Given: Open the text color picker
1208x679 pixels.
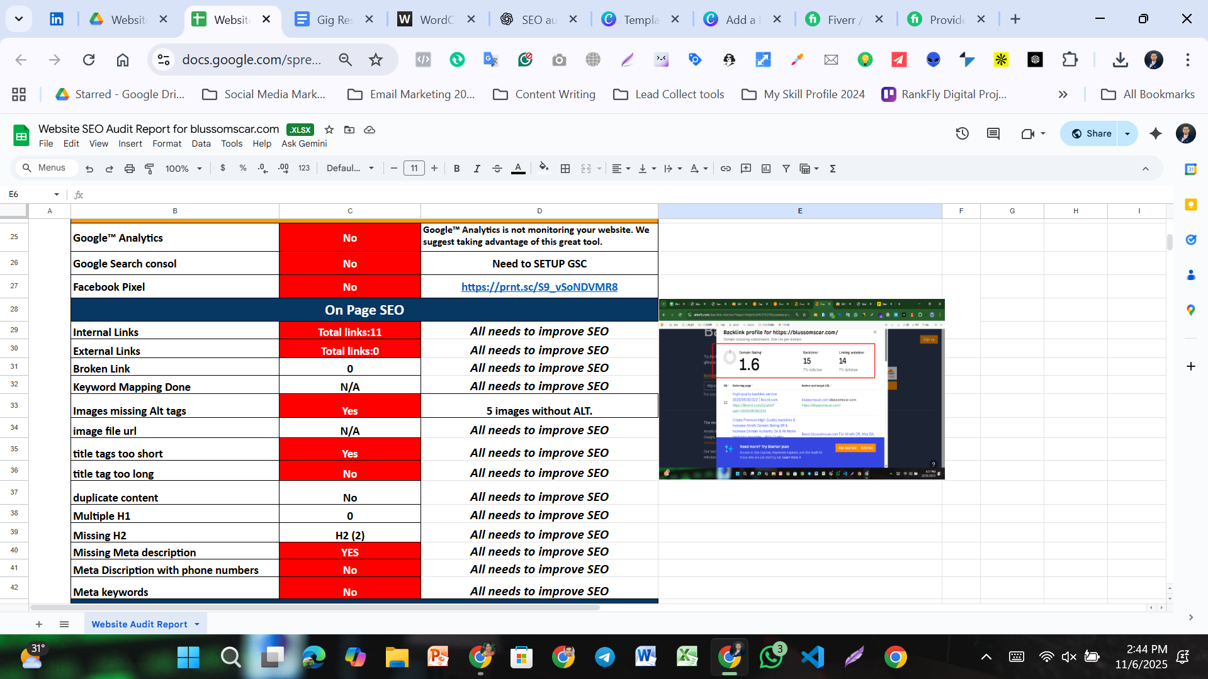Looking at the screenshot, I should point(518,168).
